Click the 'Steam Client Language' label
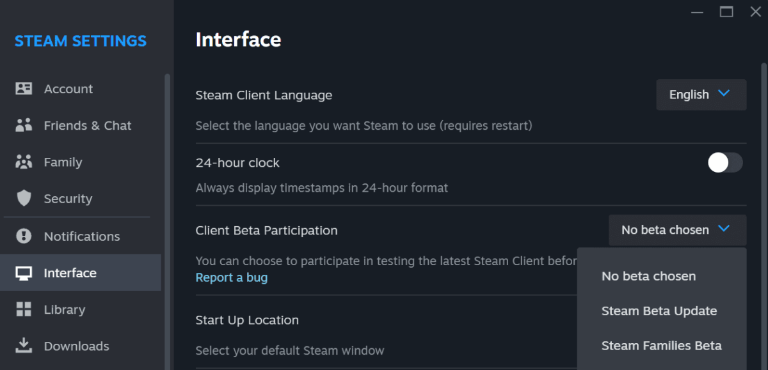This screenshot has height=370, width=768. click(x=264, y=95)
